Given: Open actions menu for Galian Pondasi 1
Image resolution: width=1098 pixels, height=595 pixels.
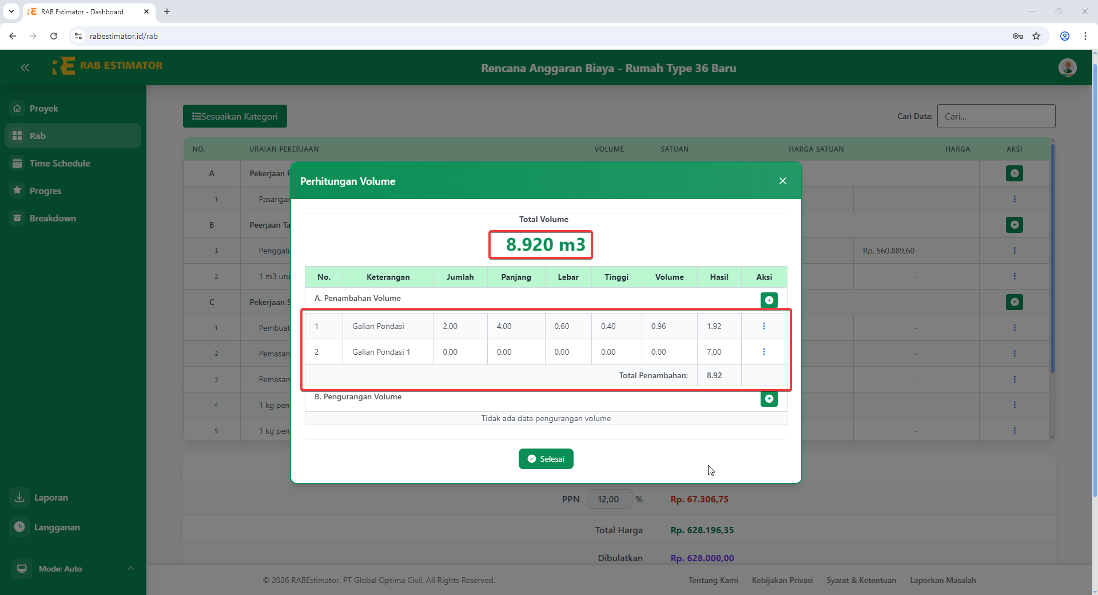Looking at the screenshot, I should point(764,352).
